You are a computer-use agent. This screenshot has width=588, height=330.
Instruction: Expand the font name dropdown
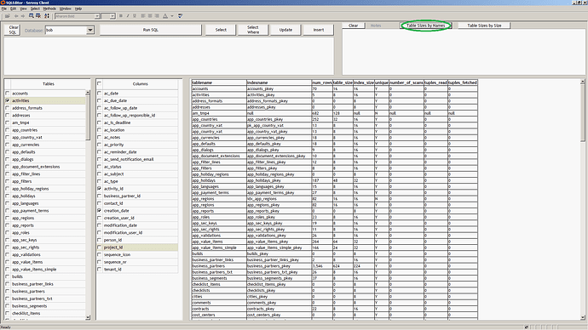(97, 16)
